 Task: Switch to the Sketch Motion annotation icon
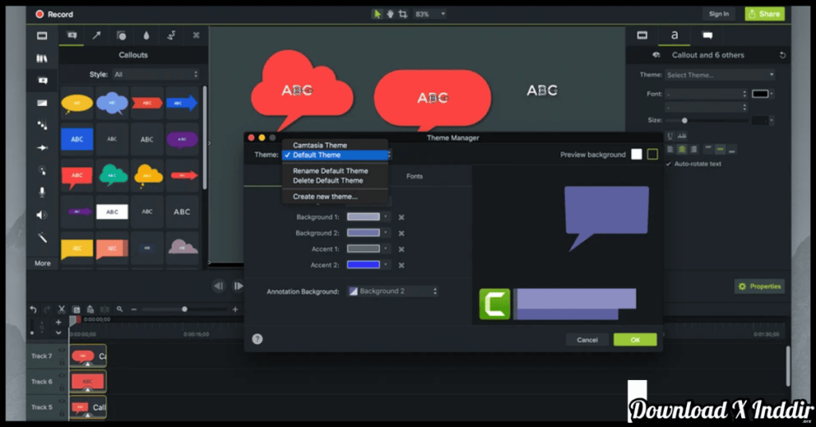click(171, 35)
